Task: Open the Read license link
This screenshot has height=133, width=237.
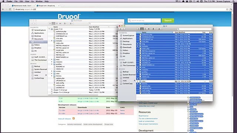Action: (x=143, y=116)
